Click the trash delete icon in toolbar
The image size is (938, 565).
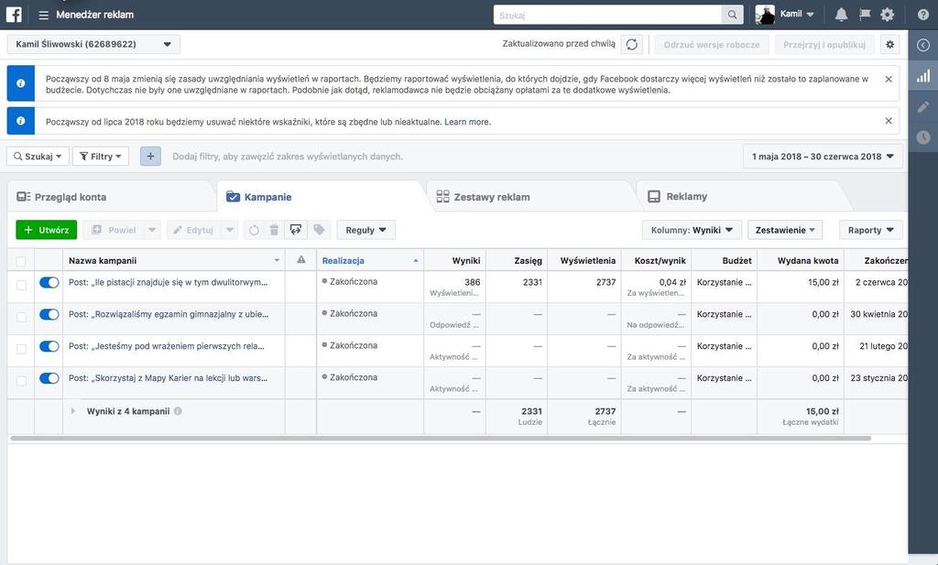[274, 230]
